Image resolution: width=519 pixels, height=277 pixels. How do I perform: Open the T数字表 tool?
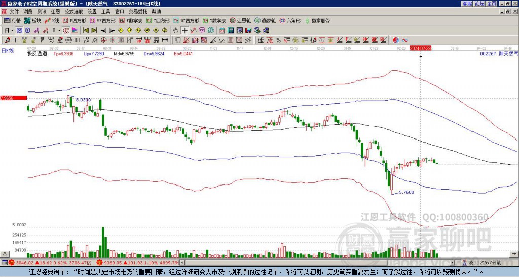pos(214,20)
